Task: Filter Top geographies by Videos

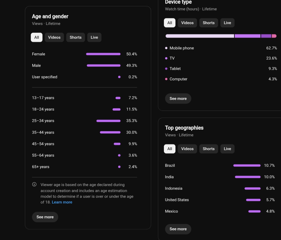Action: (x=187, y=149)
